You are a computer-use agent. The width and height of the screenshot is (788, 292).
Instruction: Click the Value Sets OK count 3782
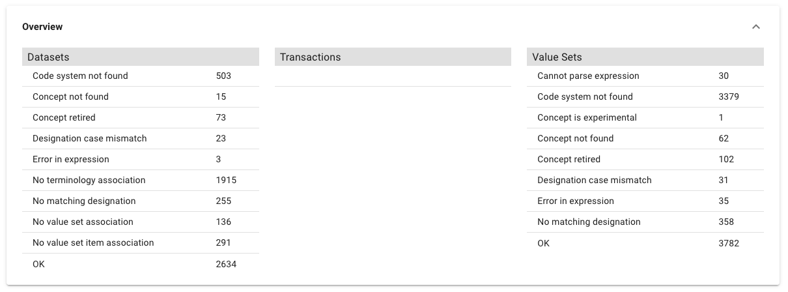[x=728, y=242]
